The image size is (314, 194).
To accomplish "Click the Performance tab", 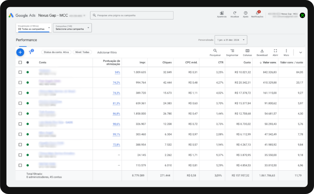I will click(x=27, y=40).
